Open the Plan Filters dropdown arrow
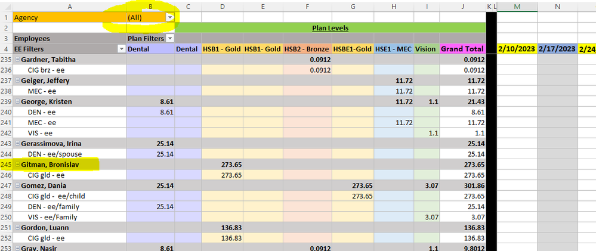Screen dimensions: 596x251 click(170, 38)
